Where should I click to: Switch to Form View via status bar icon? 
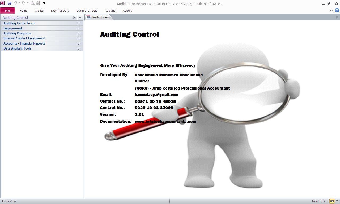332,201
